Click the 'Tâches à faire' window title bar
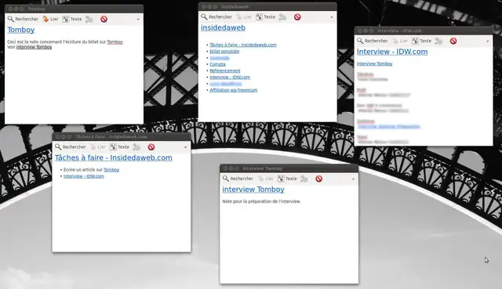 coord(122,137)
